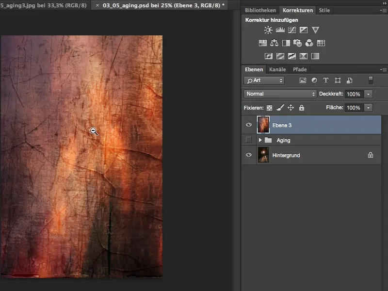The width and height of the screenshot is (388, 291).
Task: Switch to the Bibliotheken tab
Action: pos(261,10)
